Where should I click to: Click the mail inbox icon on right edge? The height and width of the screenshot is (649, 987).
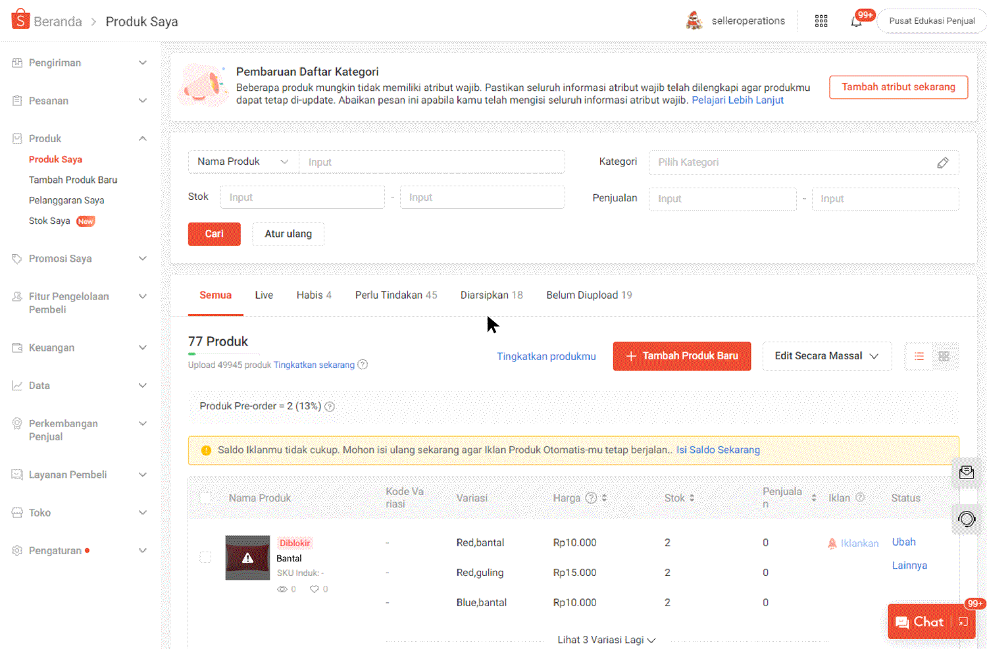tap(966, 472)
